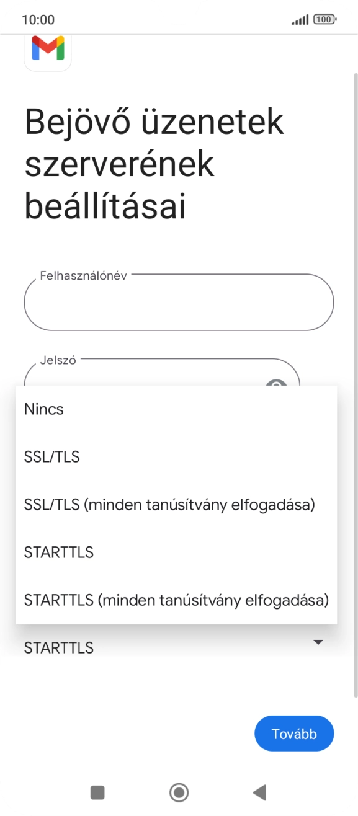Click the 10:00 clock in status bar
Image resolution: width=358 pixels, height=816 pixels.
pyautogui.click(x=38, y=19)
